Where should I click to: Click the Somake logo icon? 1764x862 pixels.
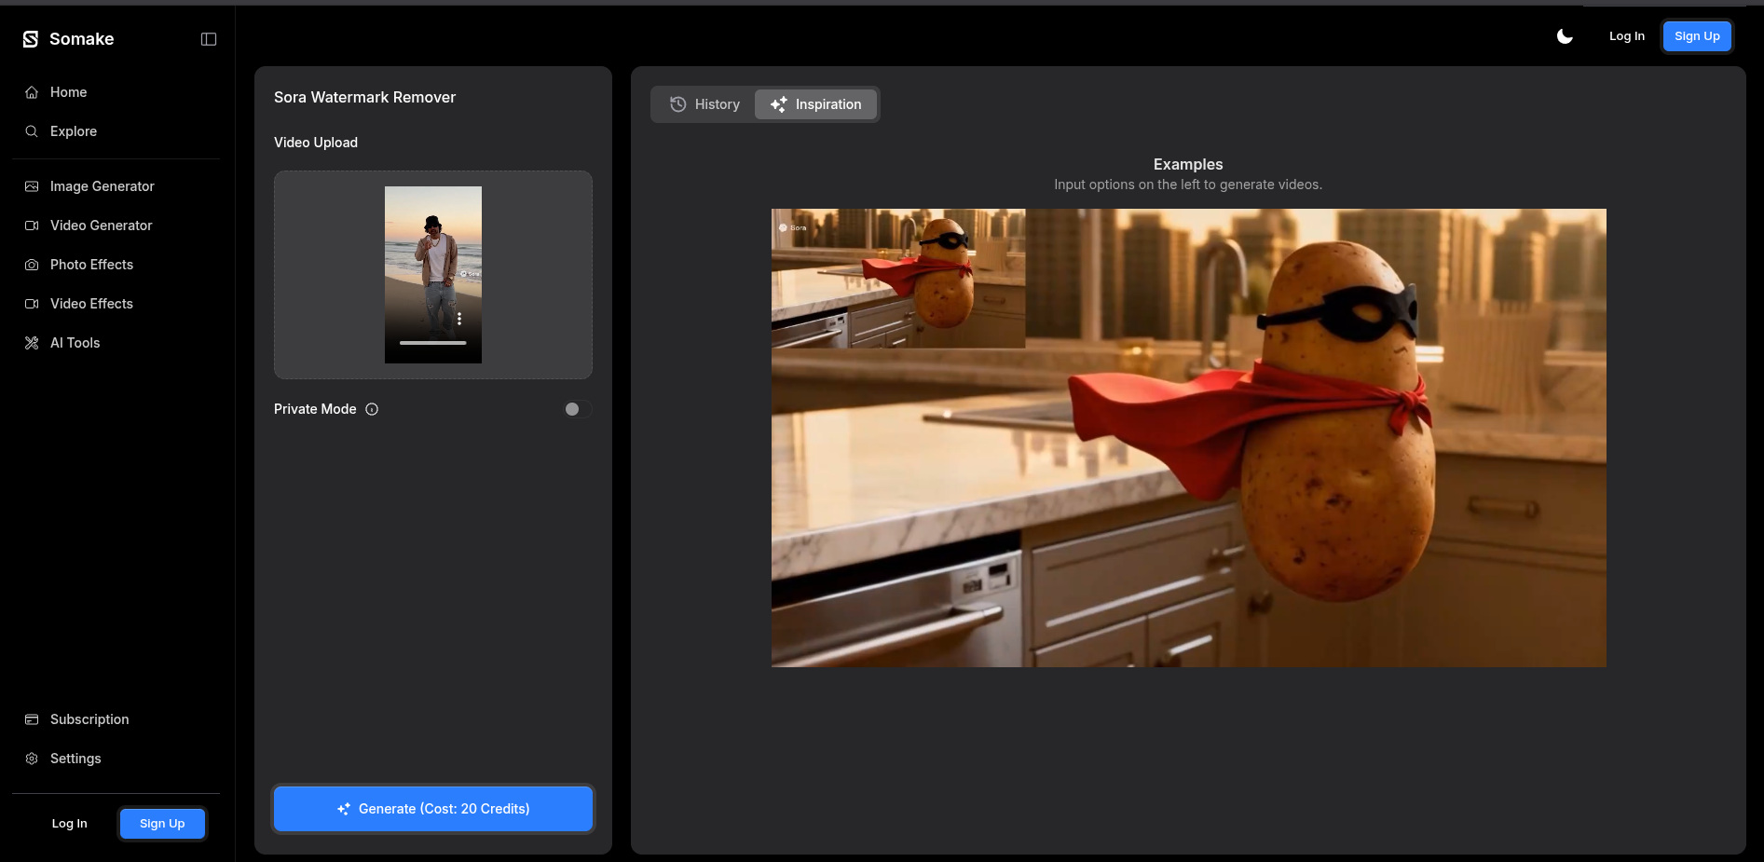pyautogui.click(x=31, y=39)
